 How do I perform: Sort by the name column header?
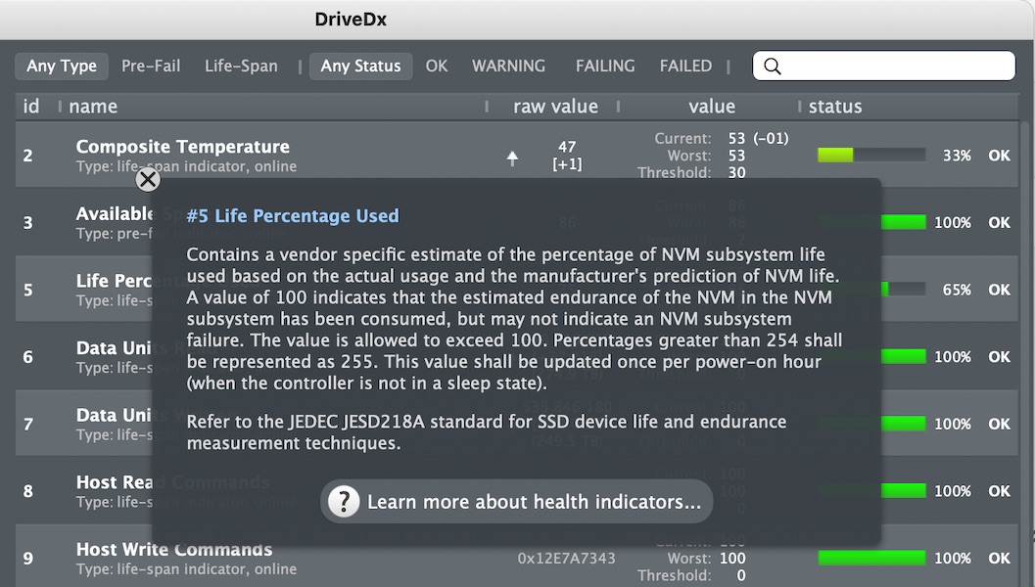coord(93,107)
